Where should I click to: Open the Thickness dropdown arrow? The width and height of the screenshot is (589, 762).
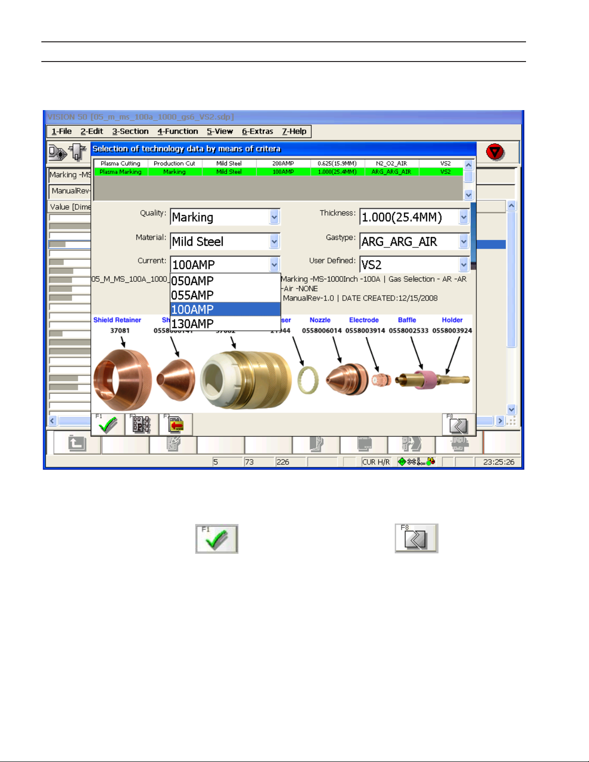coord(464,217)
